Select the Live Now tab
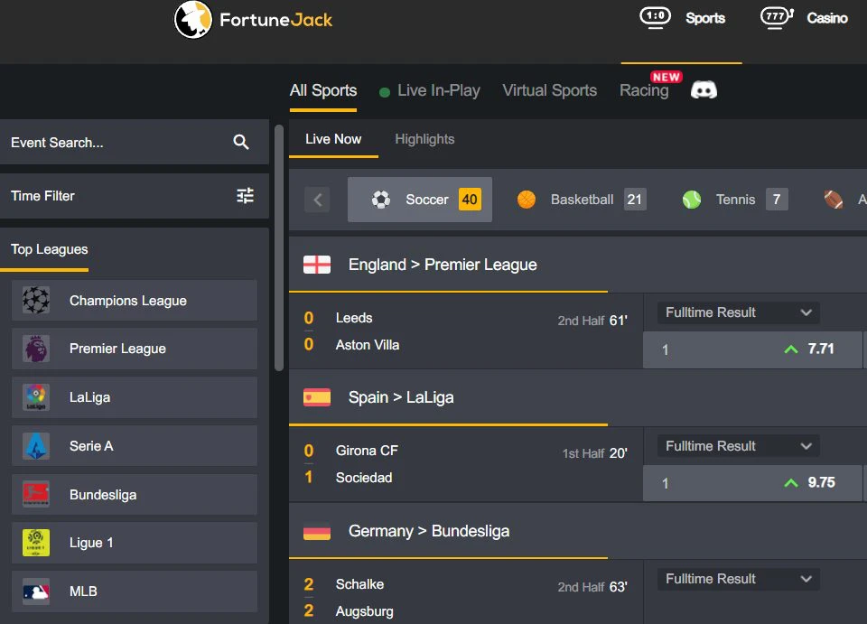The width and height of the screenshot is (867, 624). 333,139
